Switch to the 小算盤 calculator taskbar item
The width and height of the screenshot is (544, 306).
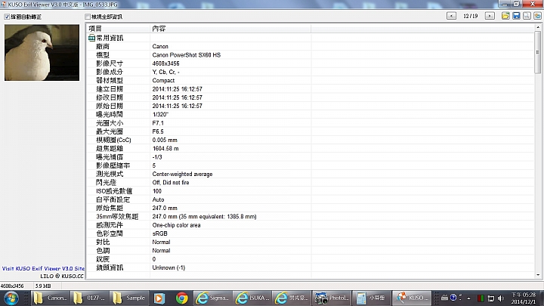[370, 298]
